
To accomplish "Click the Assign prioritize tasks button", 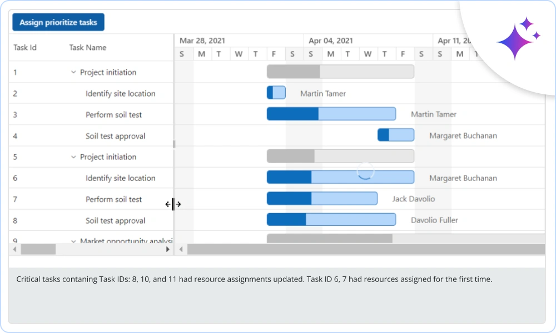I will (57, 22).
